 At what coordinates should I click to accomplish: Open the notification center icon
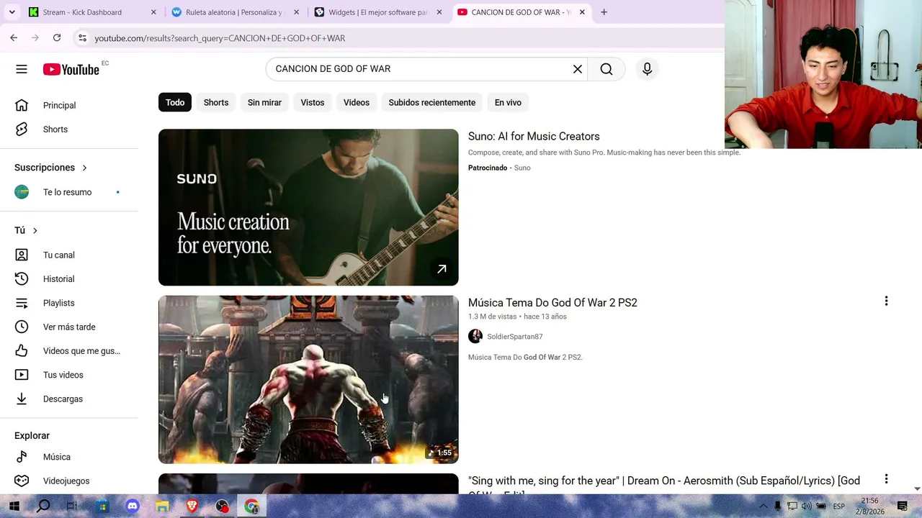[x=902, y=506]
